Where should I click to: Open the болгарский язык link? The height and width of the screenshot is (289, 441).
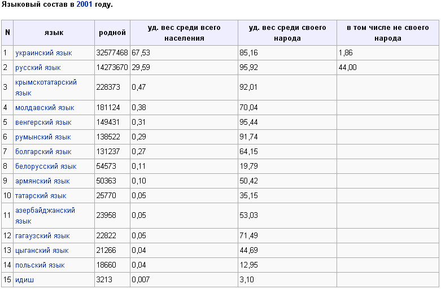(x=43, y=152)
